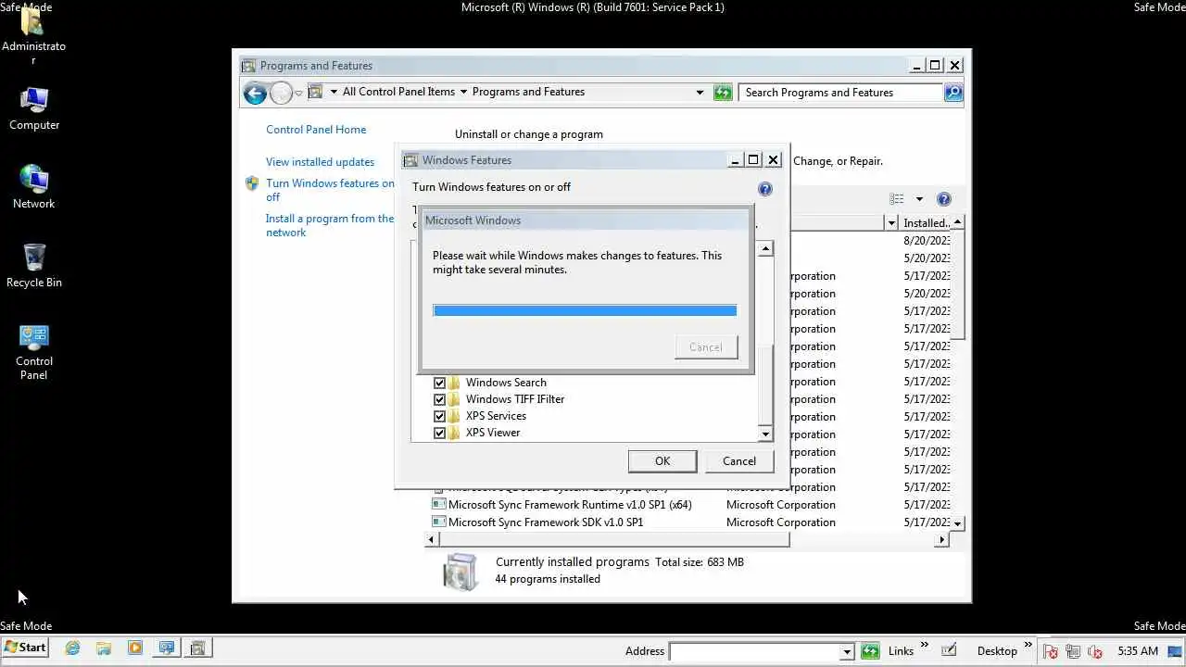Click the Forward arrow in Programs and Features

coord(281,93)
